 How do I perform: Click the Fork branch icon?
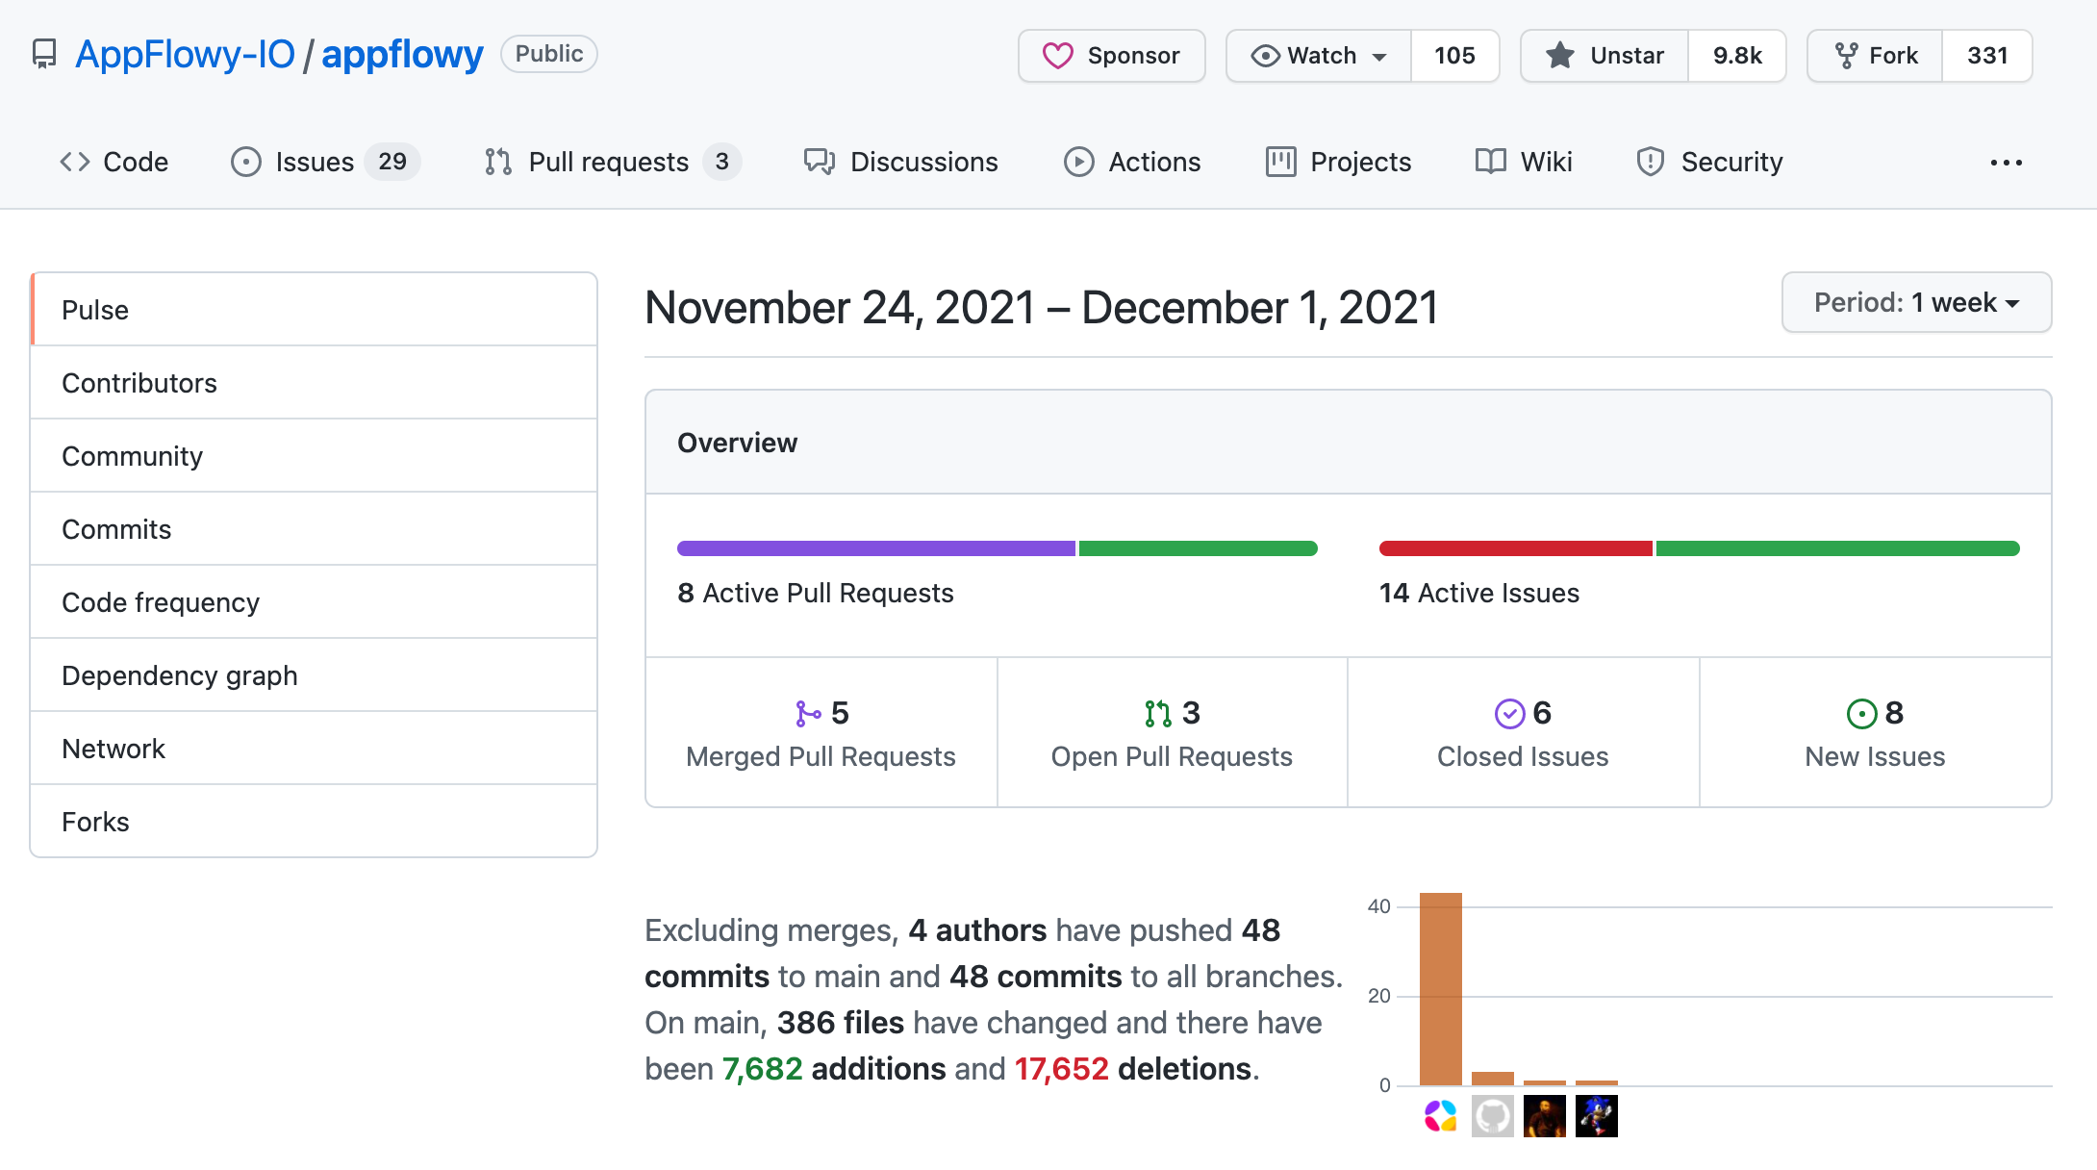coord(1846,56)
